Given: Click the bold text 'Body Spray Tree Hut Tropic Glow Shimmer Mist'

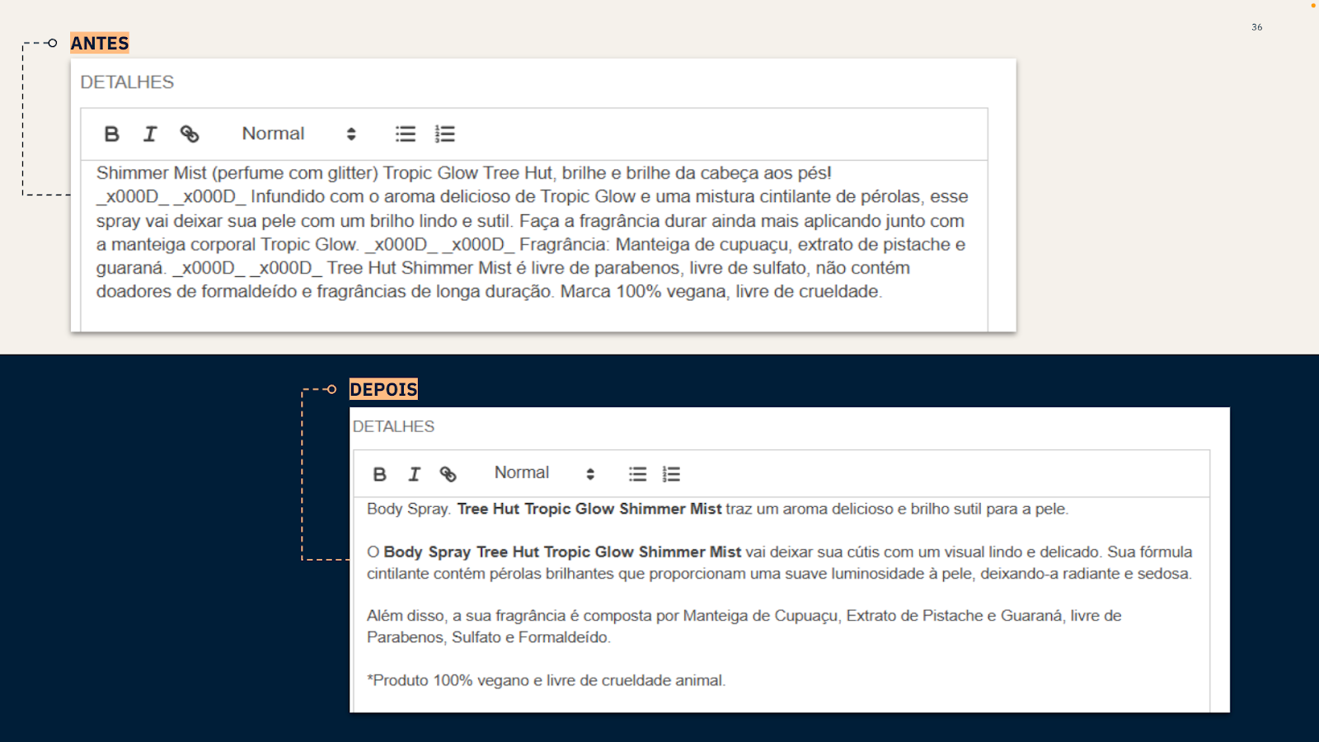Looking at the screenshot, I should (562, 552).
